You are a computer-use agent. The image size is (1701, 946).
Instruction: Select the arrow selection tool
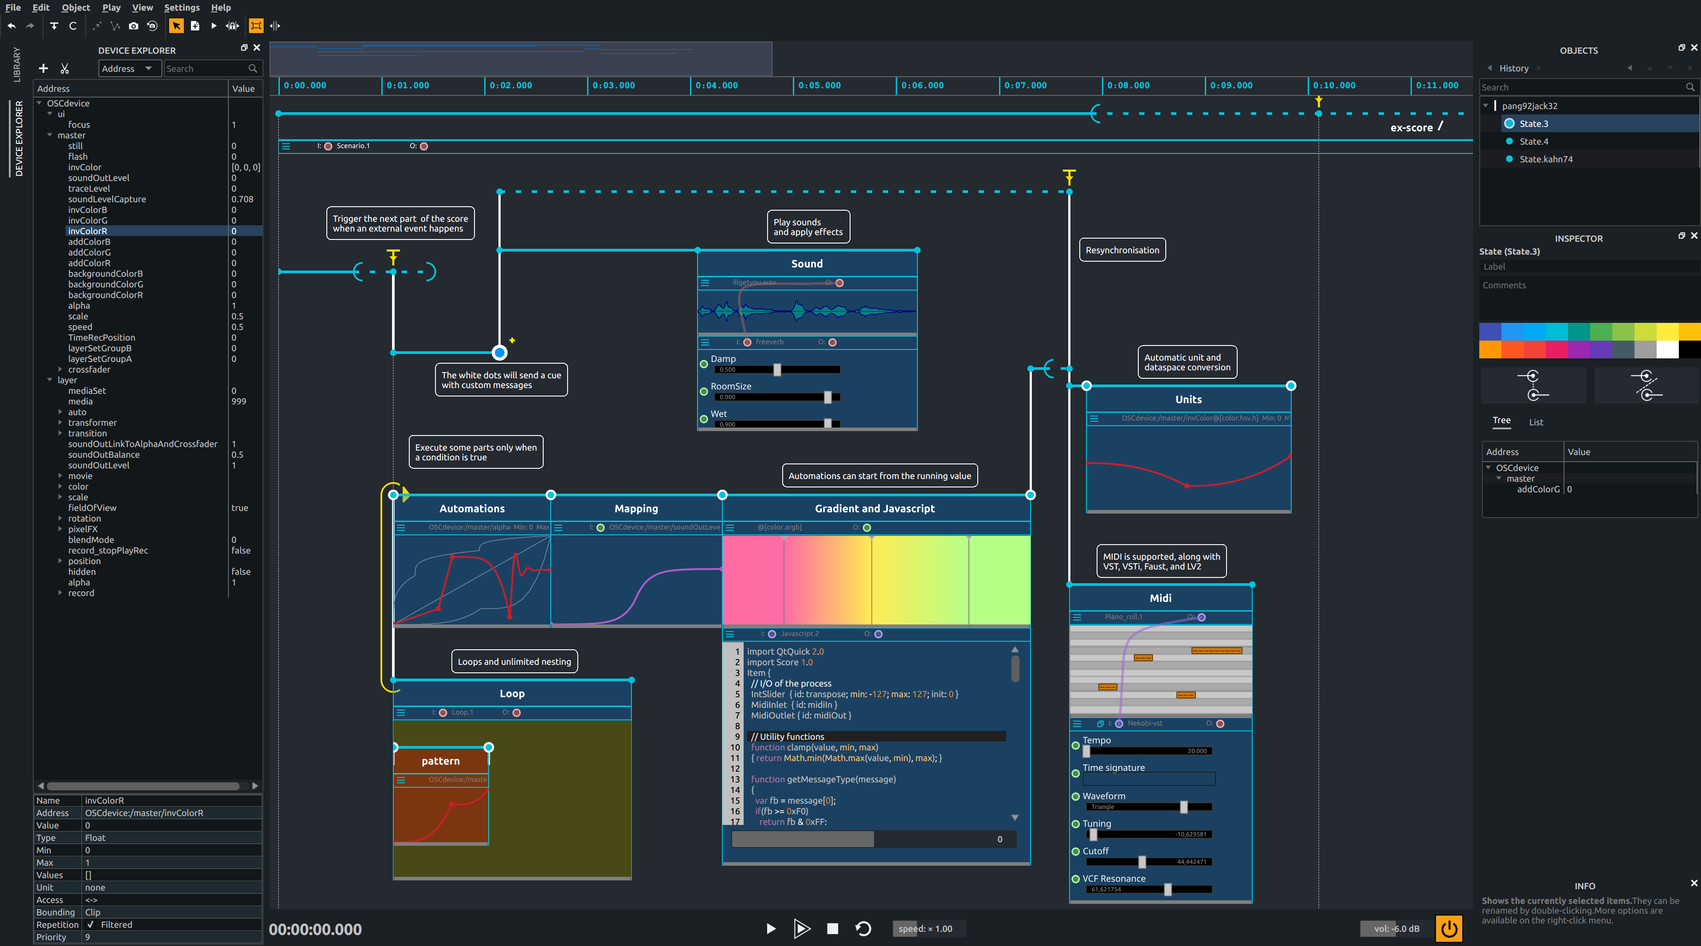(176, 26)
